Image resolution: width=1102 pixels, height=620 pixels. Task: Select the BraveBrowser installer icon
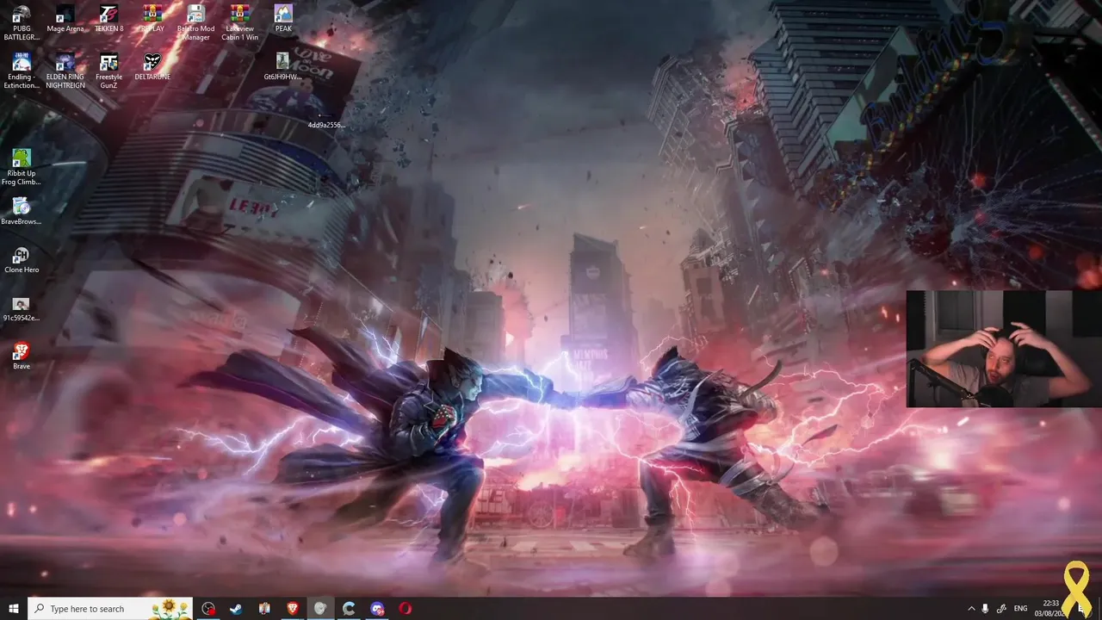[22, 212]
